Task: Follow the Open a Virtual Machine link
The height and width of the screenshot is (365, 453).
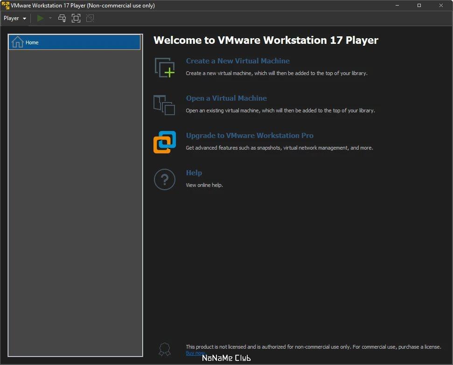Action: (x=226, y=98)
